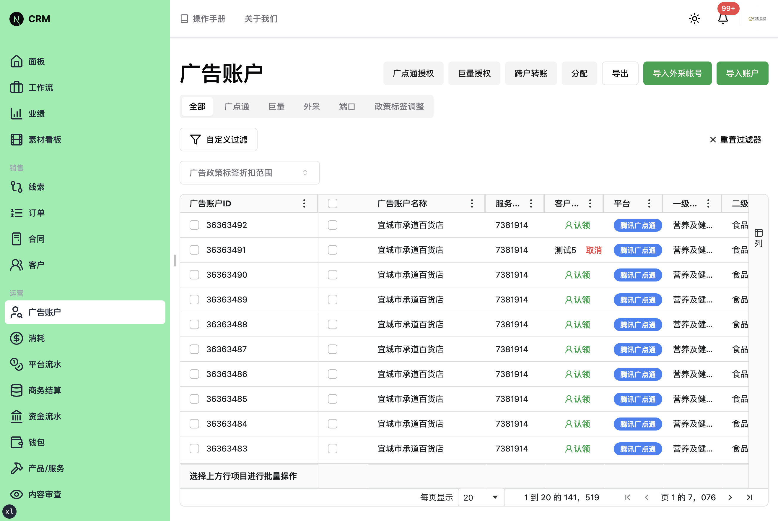Viewport: 778px width, 521px height.
Task: Open the 面板 dashboard in sidebar
Action: (37, 62)
